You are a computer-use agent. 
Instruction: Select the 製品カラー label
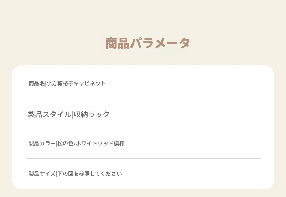point(42,143)
